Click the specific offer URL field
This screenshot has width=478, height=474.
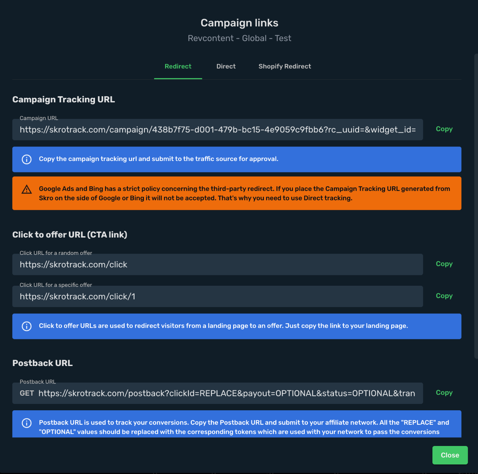(218, 297)
